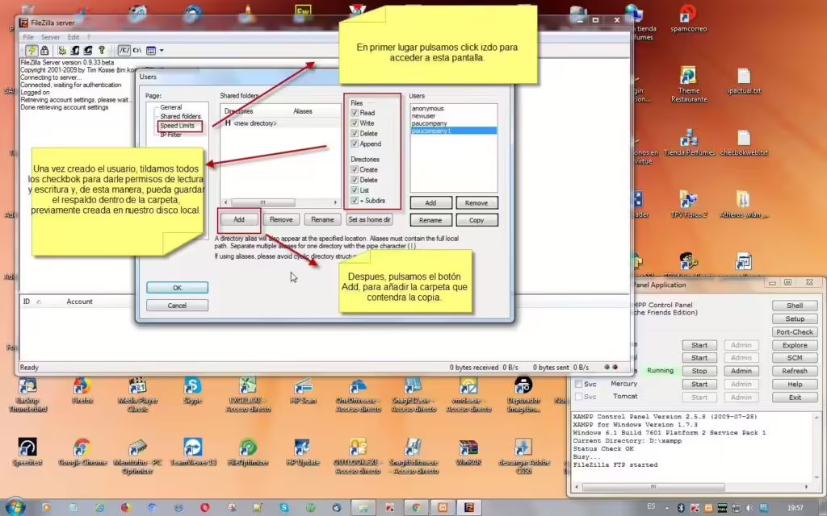Select the Speed Limits page

tap(177, 126)
